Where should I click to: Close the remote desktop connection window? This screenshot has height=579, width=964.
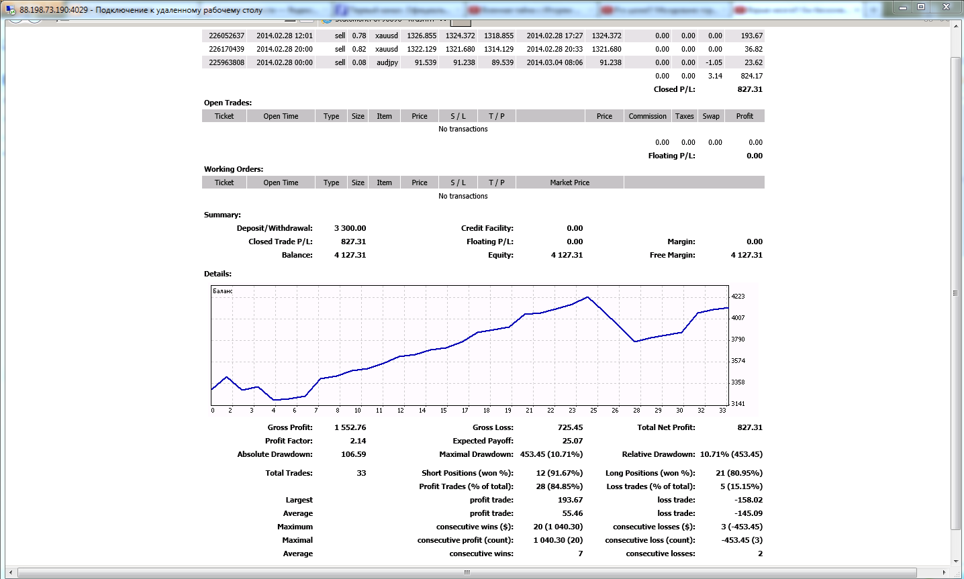pos(947,7)
